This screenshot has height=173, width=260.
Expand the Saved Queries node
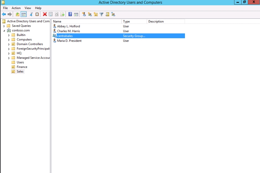[x=4, y=26]
